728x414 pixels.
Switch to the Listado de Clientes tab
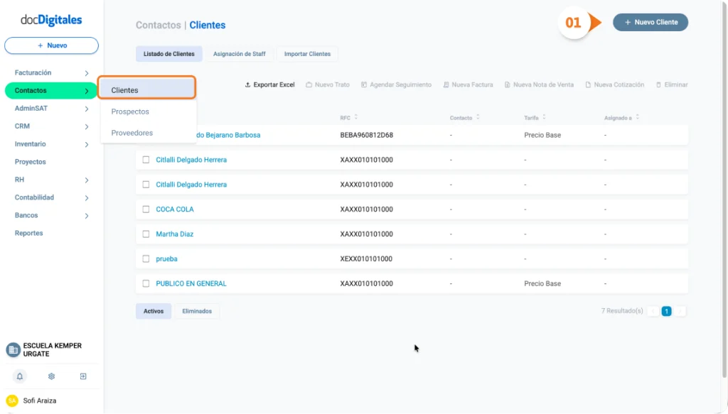(169, 54)
